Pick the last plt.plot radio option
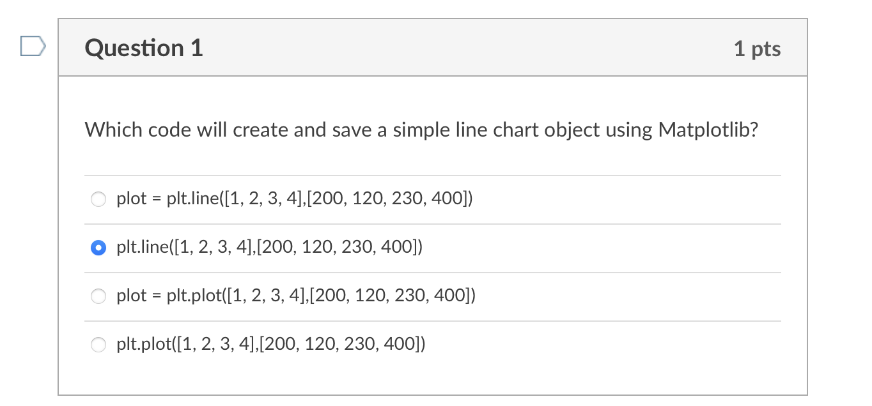 point(98,345)
